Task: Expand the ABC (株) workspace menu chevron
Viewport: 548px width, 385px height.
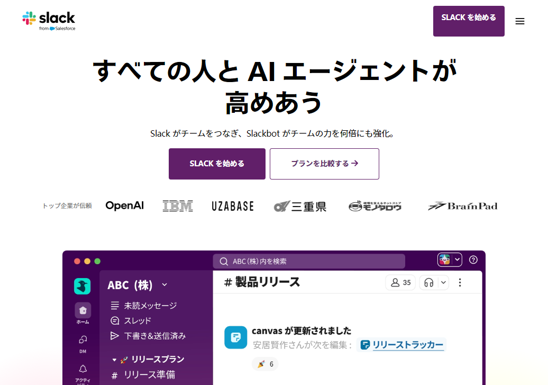Action: tap(165, 285)
